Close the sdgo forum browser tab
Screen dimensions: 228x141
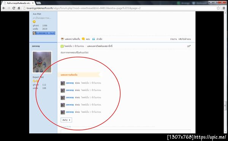33,3
